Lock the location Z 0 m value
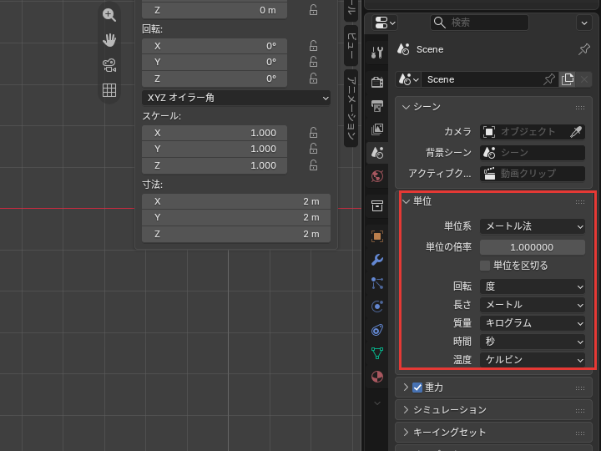The height and width of the screenshot is (451, 601). pos(313,10)
